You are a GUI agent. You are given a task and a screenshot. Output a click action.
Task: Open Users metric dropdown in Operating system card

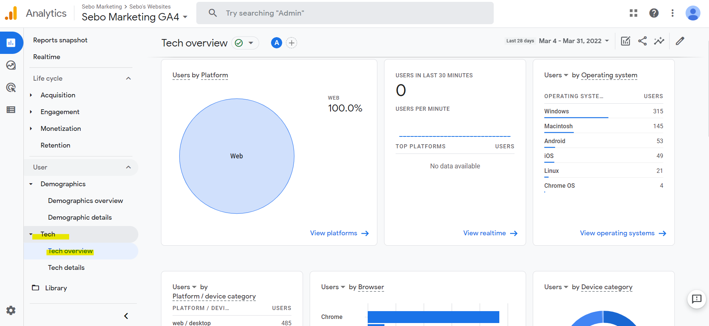click(x=556, y=75)
